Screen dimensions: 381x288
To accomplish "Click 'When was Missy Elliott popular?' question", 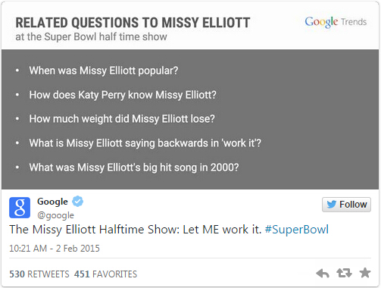I will (x=104, y=70).
